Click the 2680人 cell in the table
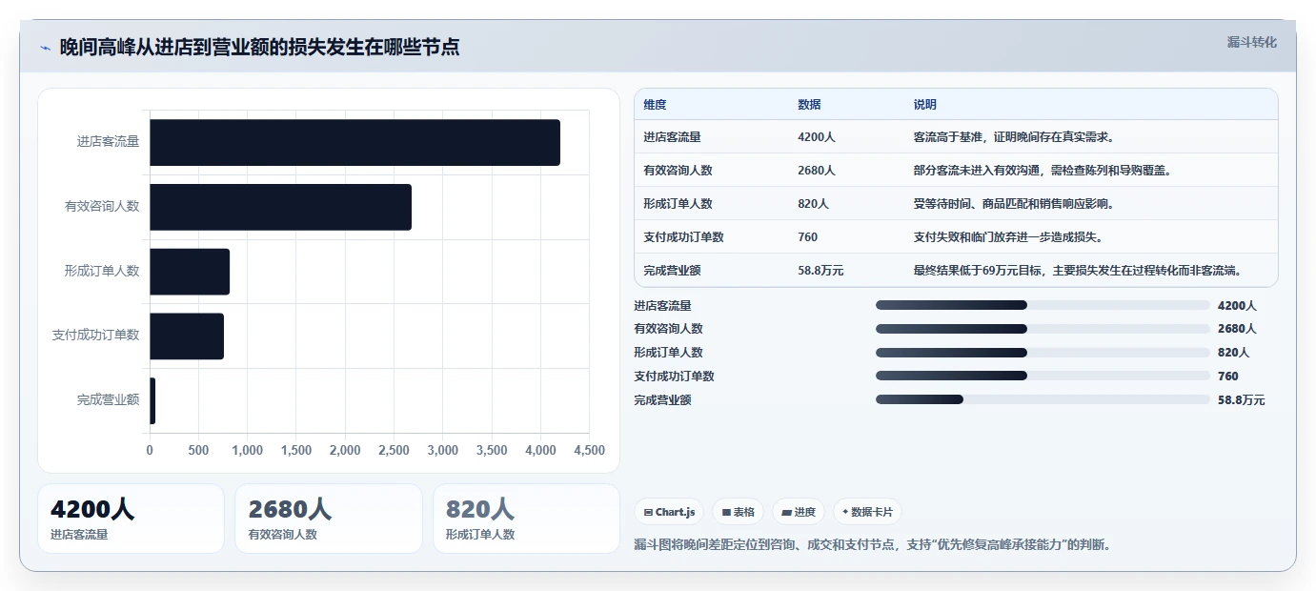This screenshot has width=1316, height=591. [817, 171]
